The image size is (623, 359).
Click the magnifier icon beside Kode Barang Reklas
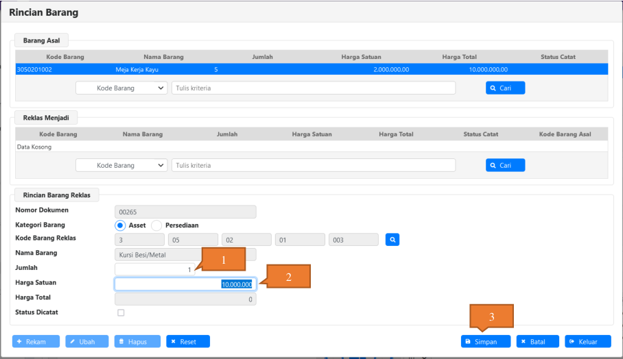pos(392,240)
